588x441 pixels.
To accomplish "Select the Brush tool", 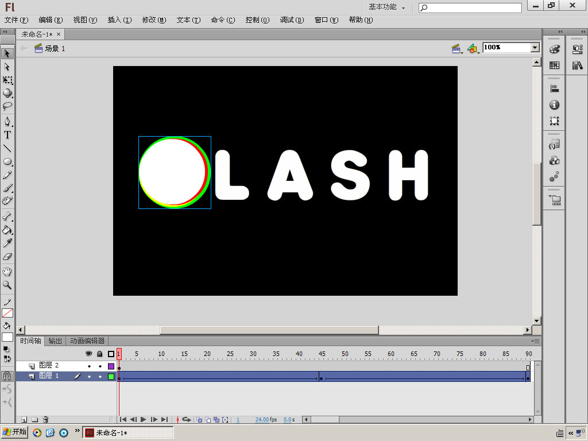I will (x=7, y=188).
